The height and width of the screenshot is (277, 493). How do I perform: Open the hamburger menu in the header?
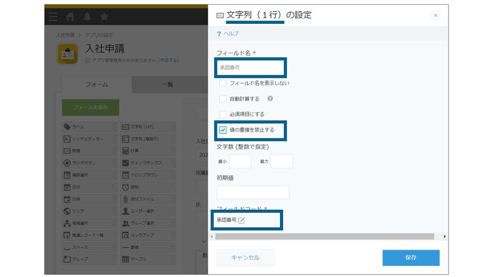point(53,16)
